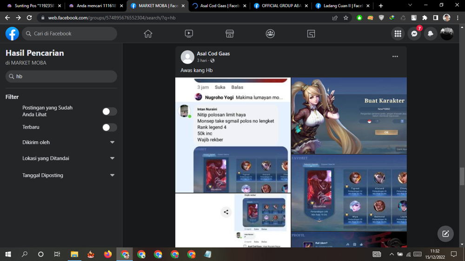Show hidden system tray icons
Screen dimensions: 465x261
[x=392, y=254]
